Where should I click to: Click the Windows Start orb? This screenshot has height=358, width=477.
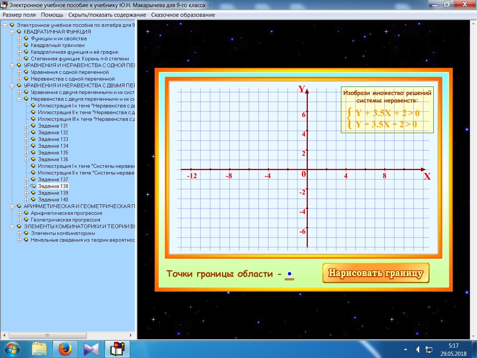tap(12, 349)
